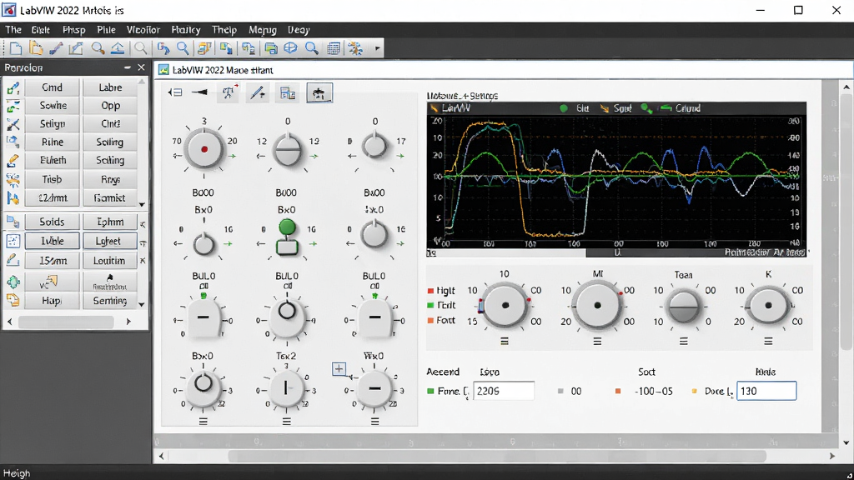Viewport: 854px width, 480px height.
Task: Click the Labre palette button
Action: 110,87
